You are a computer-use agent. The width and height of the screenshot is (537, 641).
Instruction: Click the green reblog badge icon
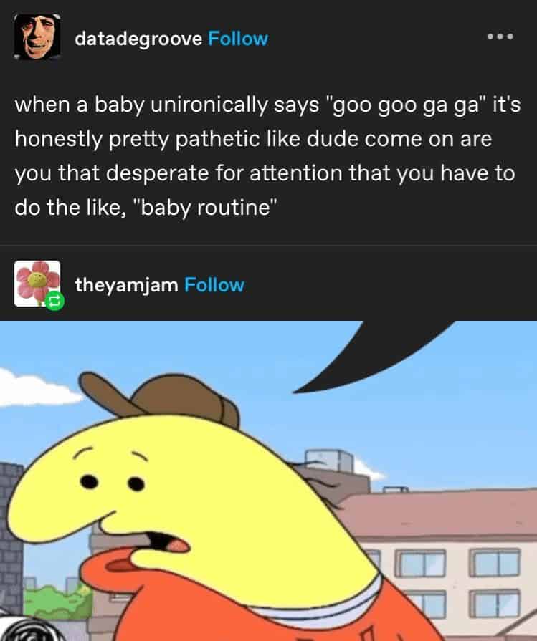tap(54, 302)
